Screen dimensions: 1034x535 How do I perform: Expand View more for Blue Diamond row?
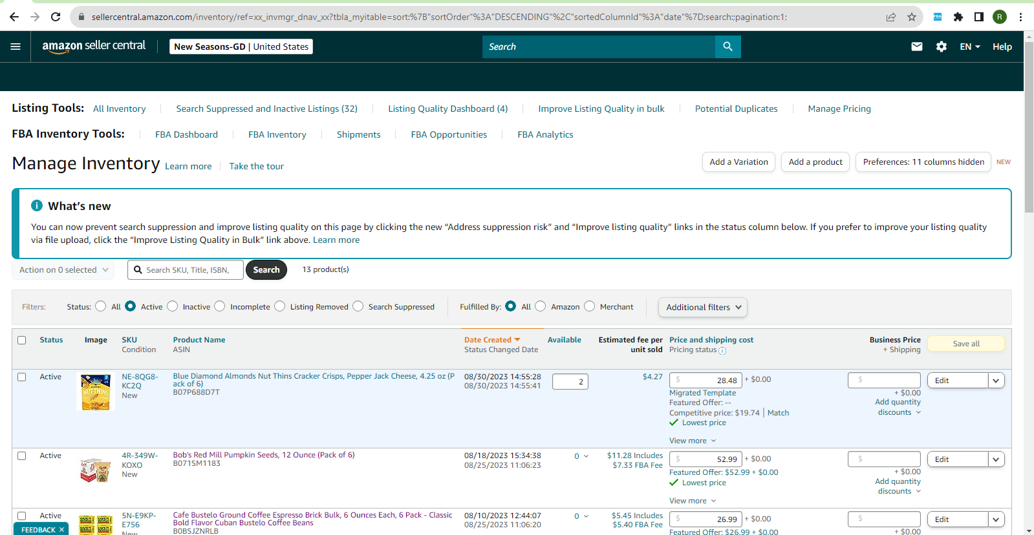coord(693,441)
